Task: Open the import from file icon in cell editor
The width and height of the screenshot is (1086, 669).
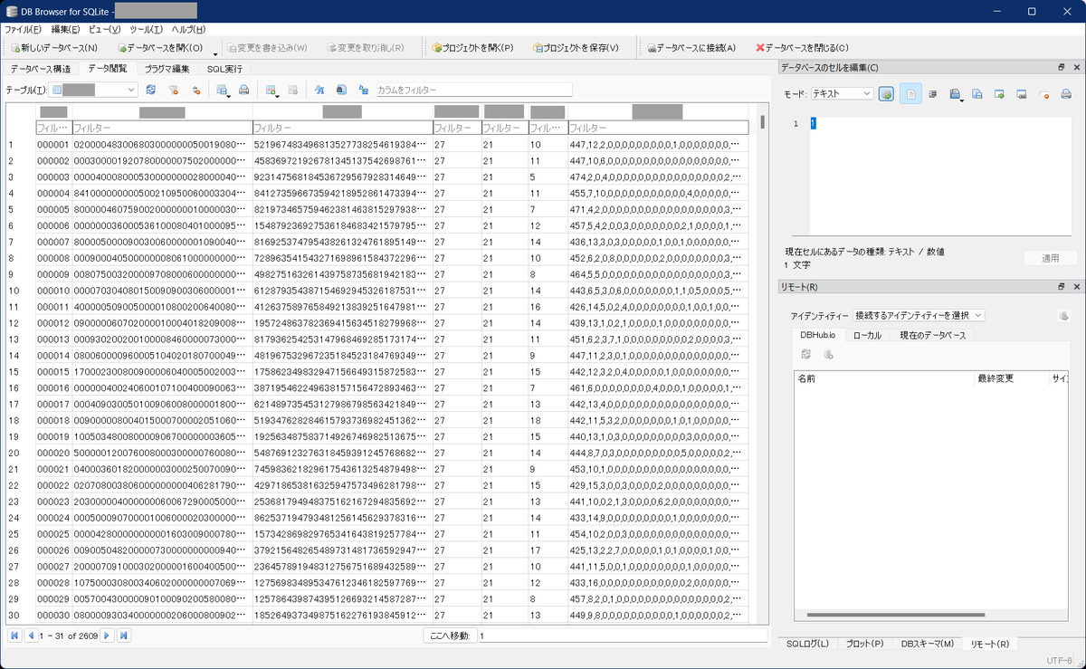Action: (957, 93)
